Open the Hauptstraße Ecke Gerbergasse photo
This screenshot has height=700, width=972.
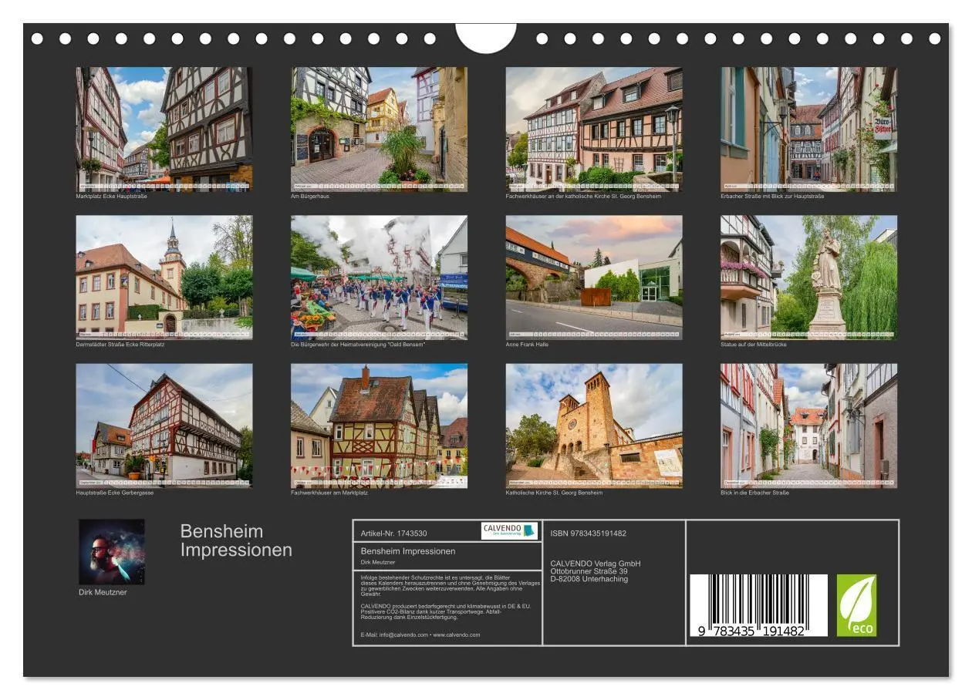click(x=164, y=426)
